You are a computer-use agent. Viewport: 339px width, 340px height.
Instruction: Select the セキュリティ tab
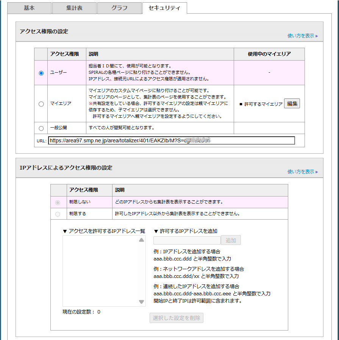164,8
